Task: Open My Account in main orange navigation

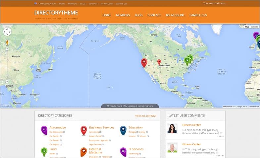Action: [x=175, y=15]
